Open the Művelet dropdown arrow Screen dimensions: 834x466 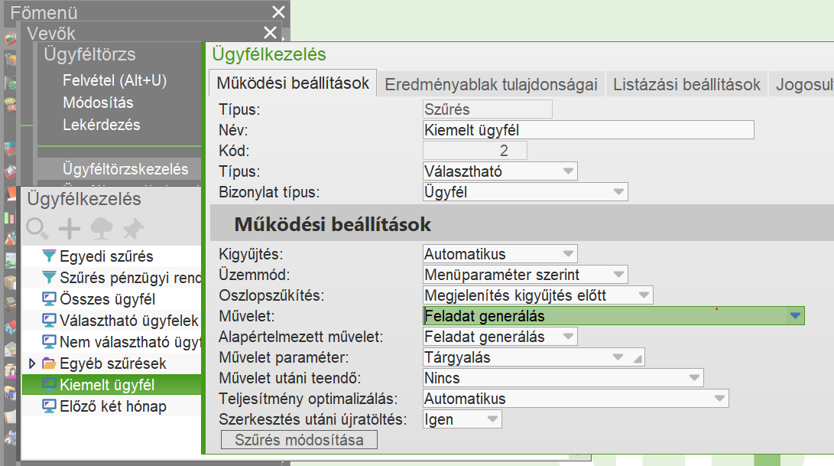795,315
